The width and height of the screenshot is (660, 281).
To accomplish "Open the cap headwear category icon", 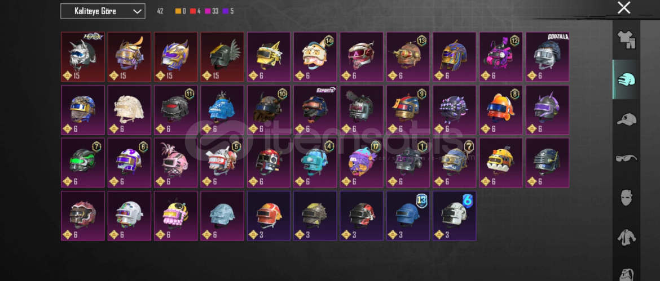I will (626, 119).
